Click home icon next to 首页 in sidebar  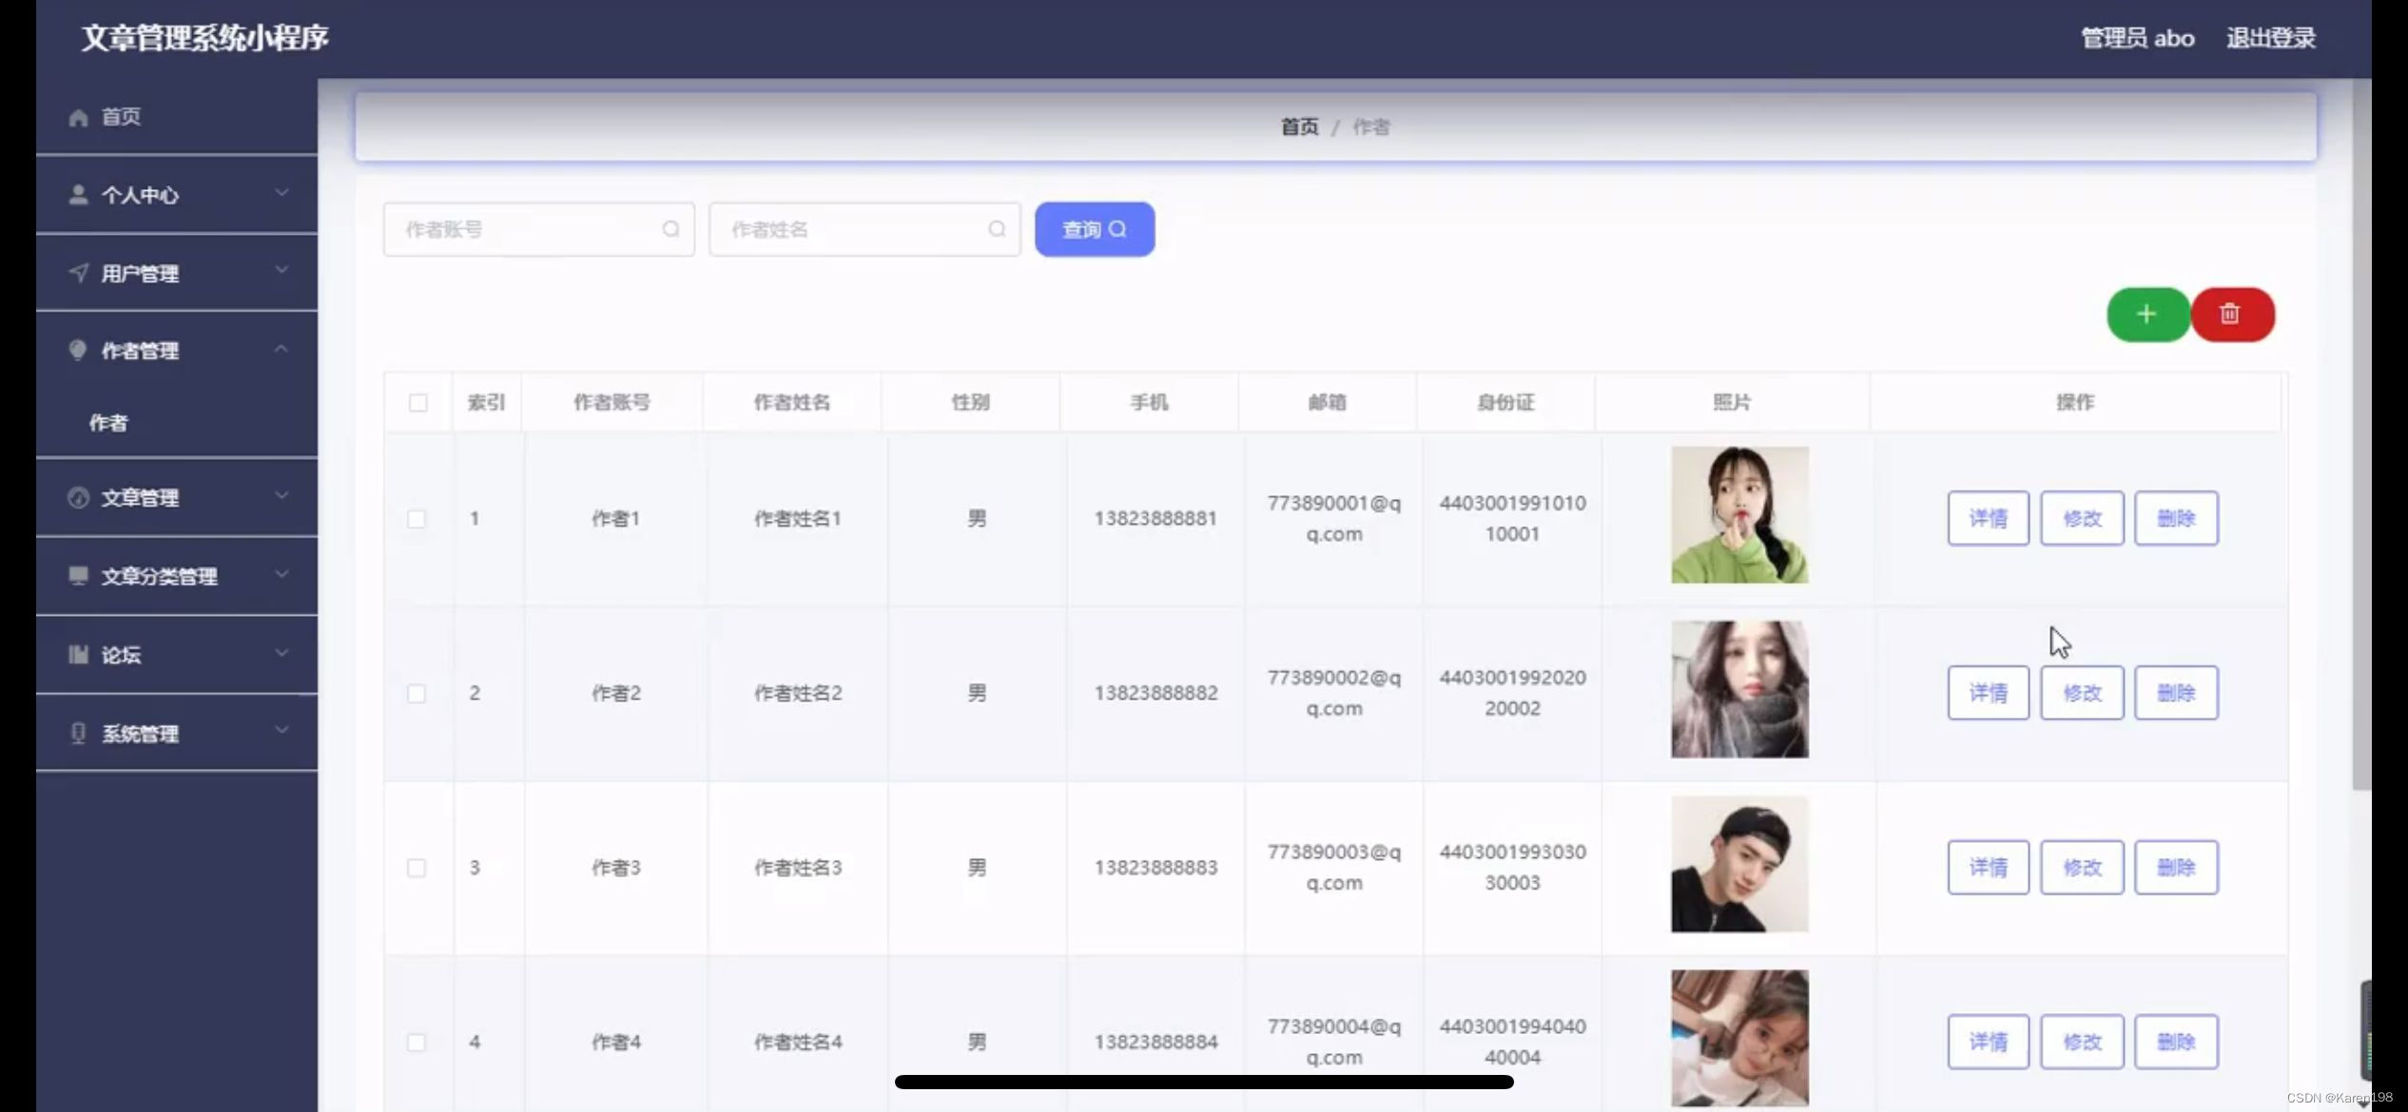[x=78, y=118]
